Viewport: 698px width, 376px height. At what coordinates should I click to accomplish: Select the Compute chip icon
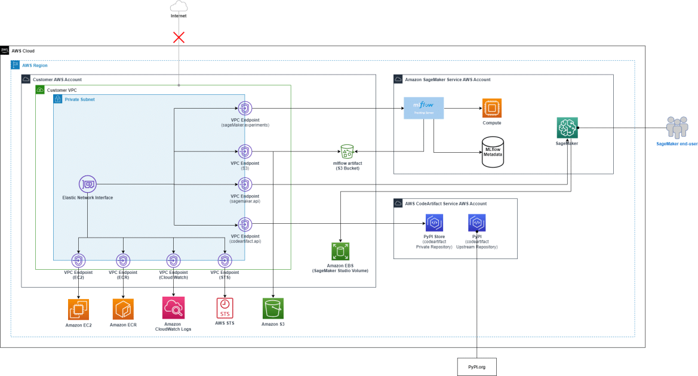(x=491, y=108)
